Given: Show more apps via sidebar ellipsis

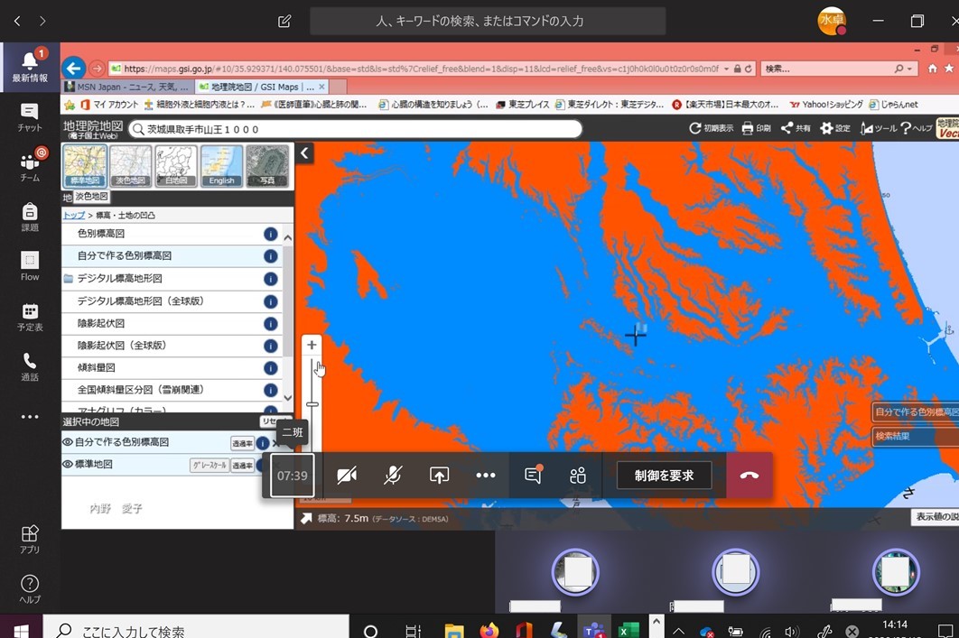Looking at the screenshot, I should (30, 417).
